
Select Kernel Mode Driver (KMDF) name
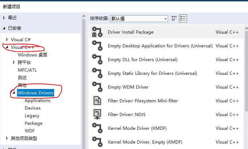pyautogui.click(x=137, y=128)
